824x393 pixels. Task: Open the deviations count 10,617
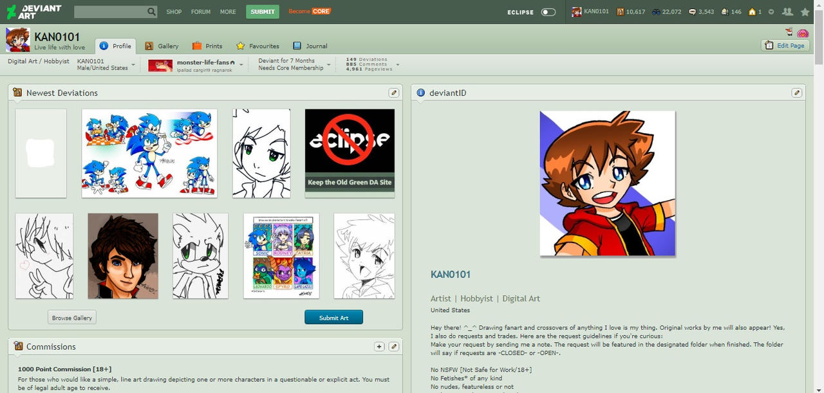click(x=631, y=12)
